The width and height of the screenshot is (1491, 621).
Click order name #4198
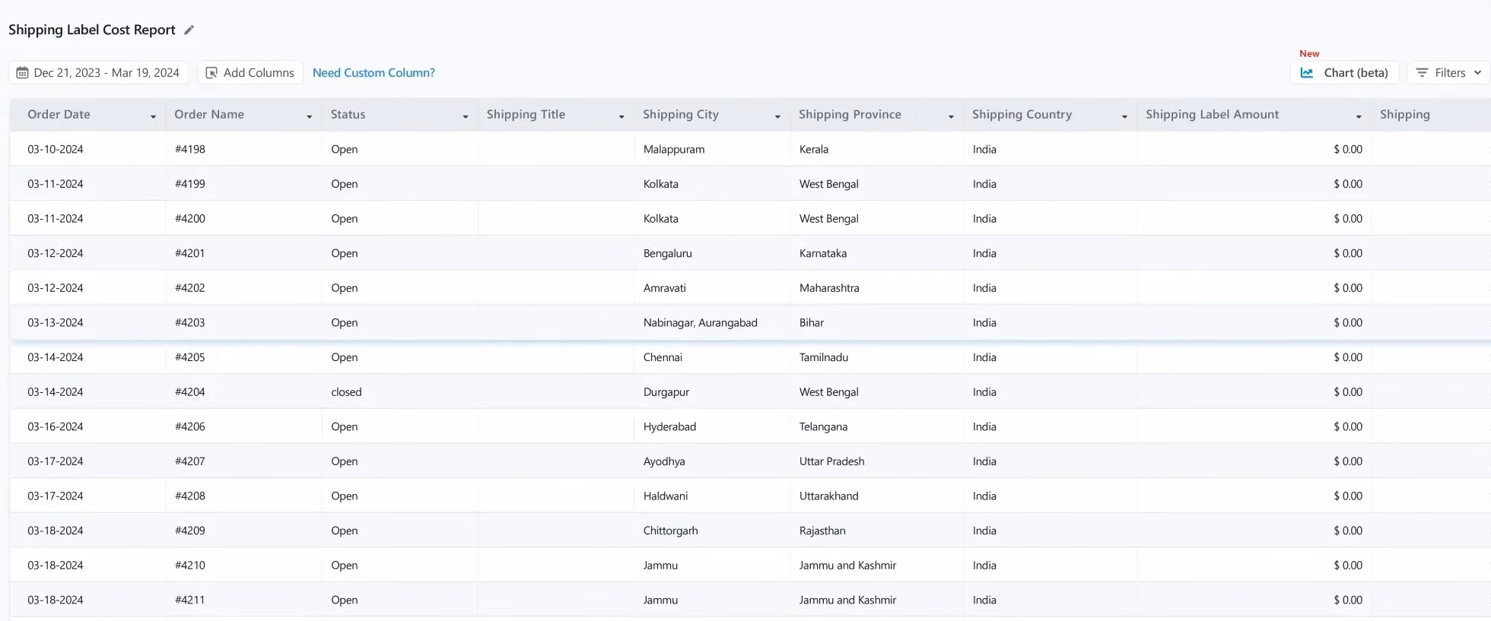[190, 149]
